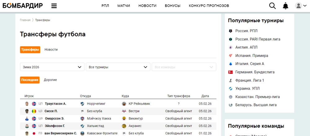Click Traustason player photo thumbnail
Viewport: 310px width, 136px height.
[x=27, y=104]
